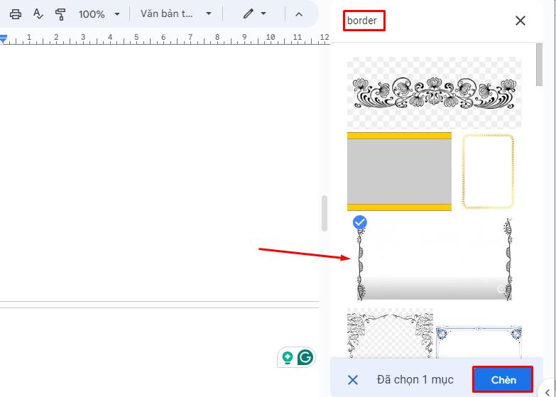
Task: Click the search results scrollbar
Action: [x=540, y=65]
